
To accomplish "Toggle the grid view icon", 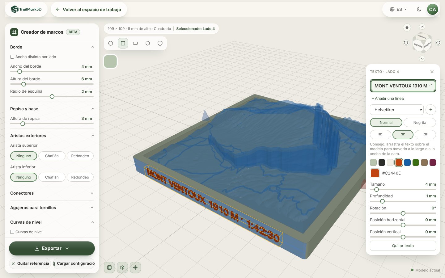I will 109,267.
